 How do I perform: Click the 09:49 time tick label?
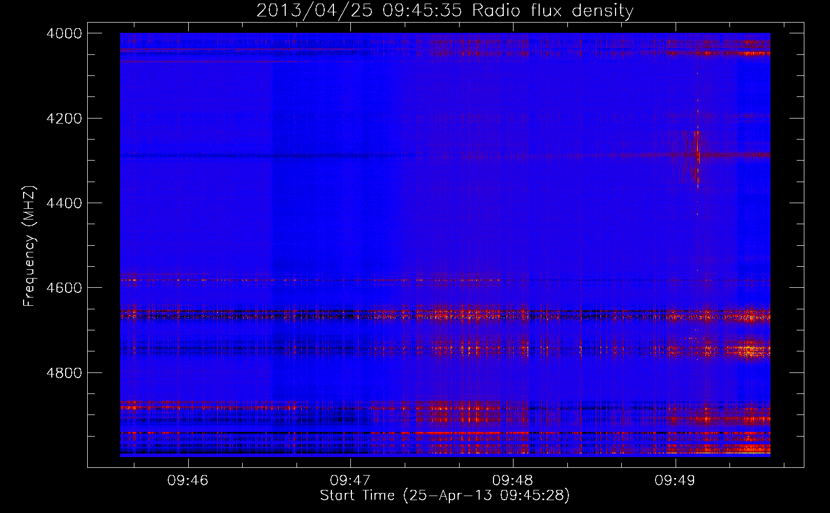coord(675,480)
